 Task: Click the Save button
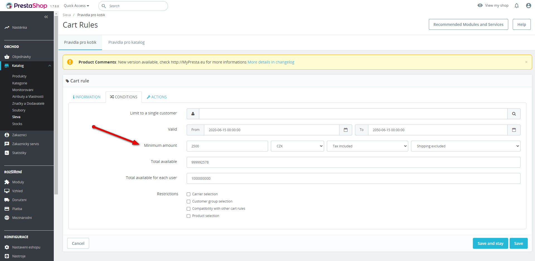(x=519, y=243)
